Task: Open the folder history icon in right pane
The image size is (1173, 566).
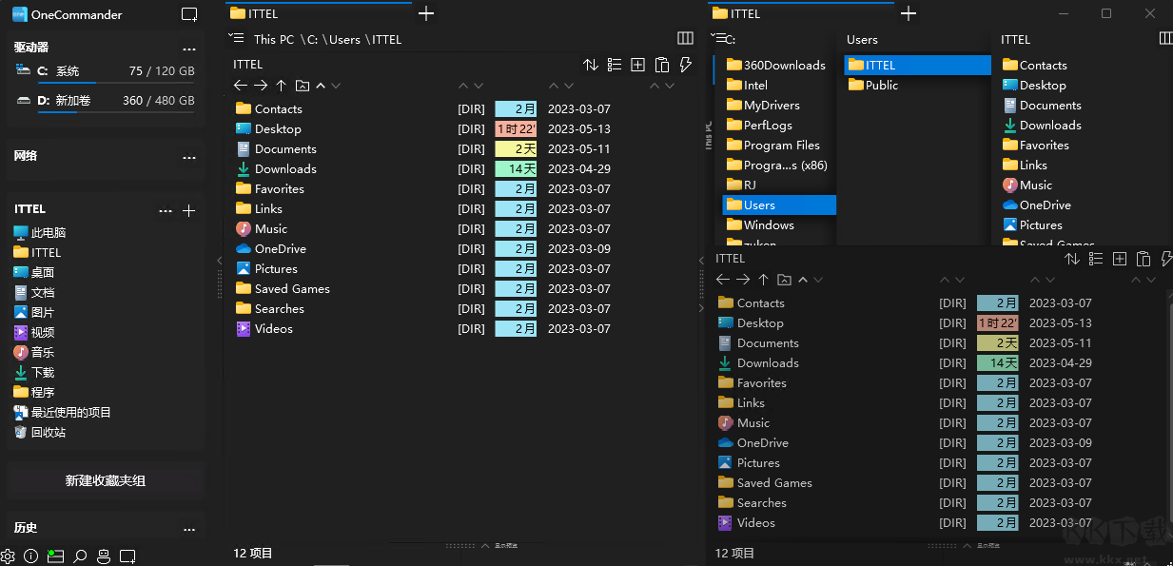Action: coord(784,280)
